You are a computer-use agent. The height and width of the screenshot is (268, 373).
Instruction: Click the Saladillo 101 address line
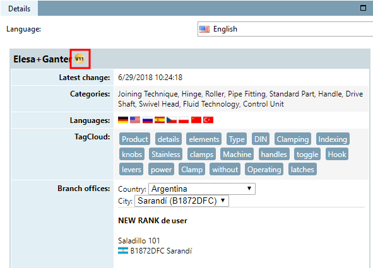(139, 241)
